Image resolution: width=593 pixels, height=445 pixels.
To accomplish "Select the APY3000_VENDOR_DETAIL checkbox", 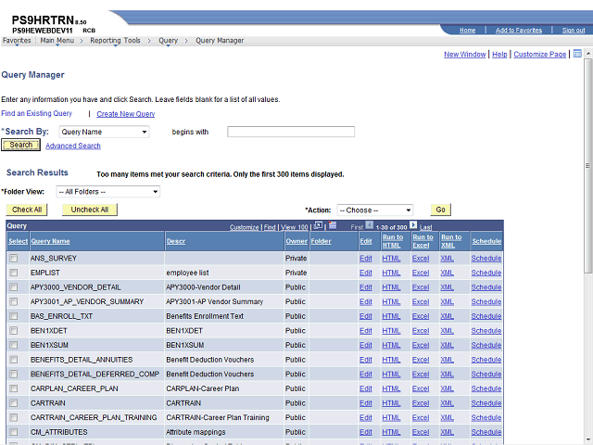I will [14, 287].
